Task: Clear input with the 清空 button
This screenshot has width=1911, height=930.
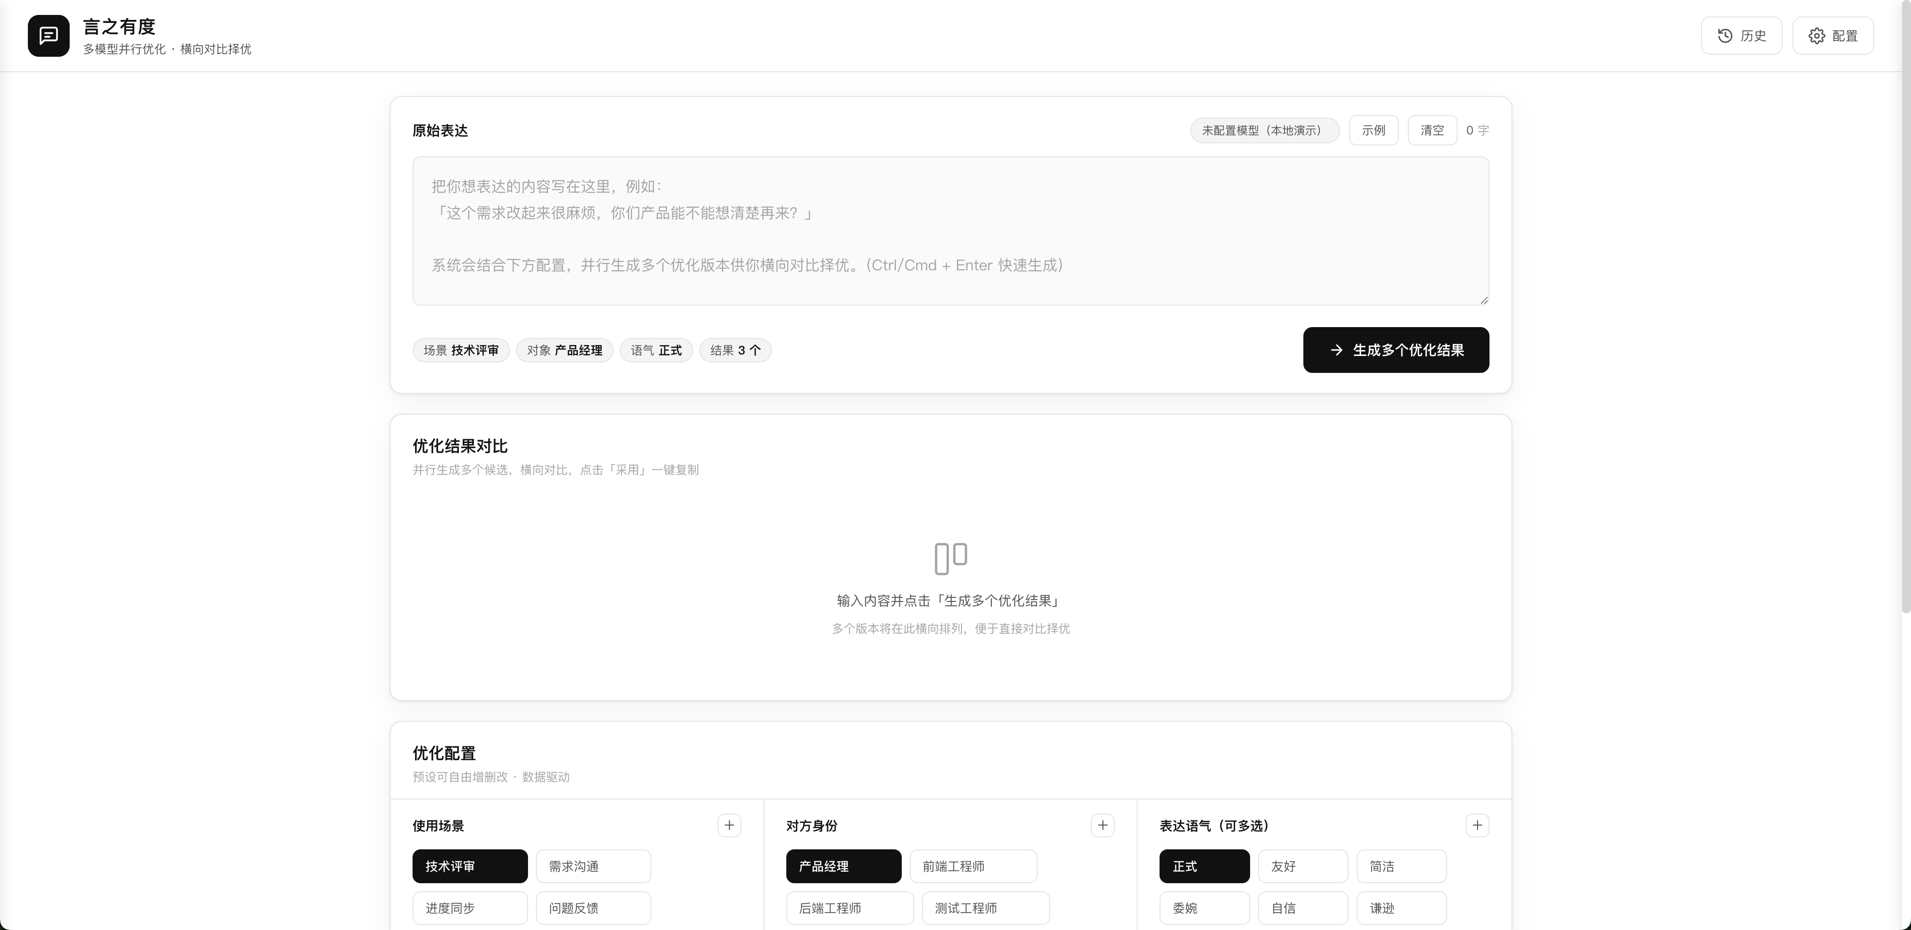Action: pyautogui.click(x=1432, y=130)
